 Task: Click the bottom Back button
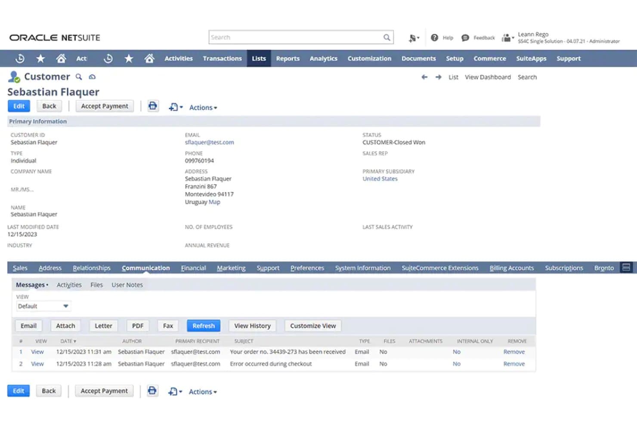click(x=49, y=391)
